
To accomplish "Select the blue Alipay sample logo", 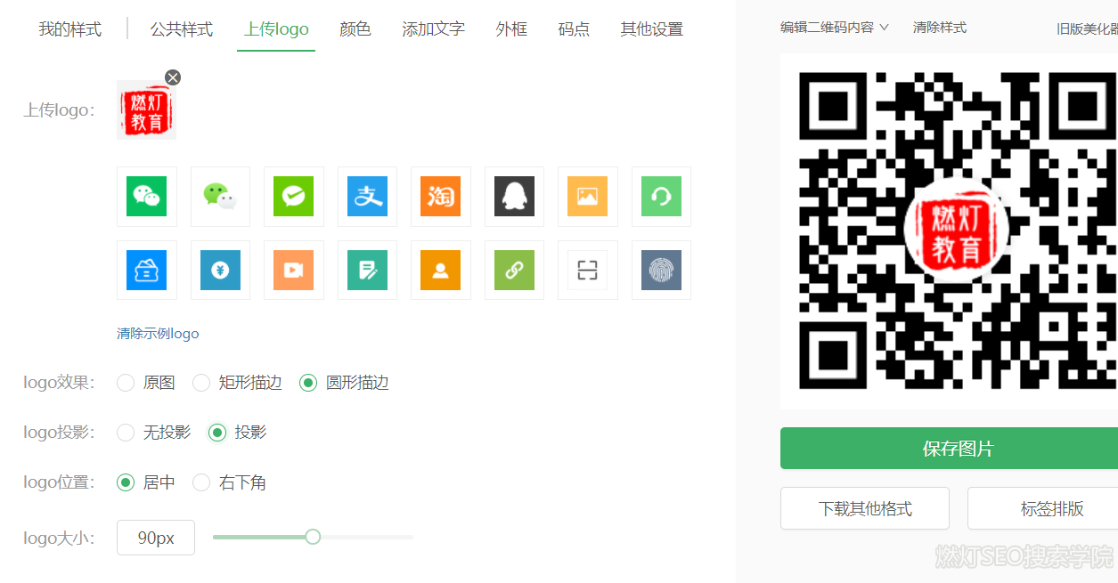I will 367,197.
